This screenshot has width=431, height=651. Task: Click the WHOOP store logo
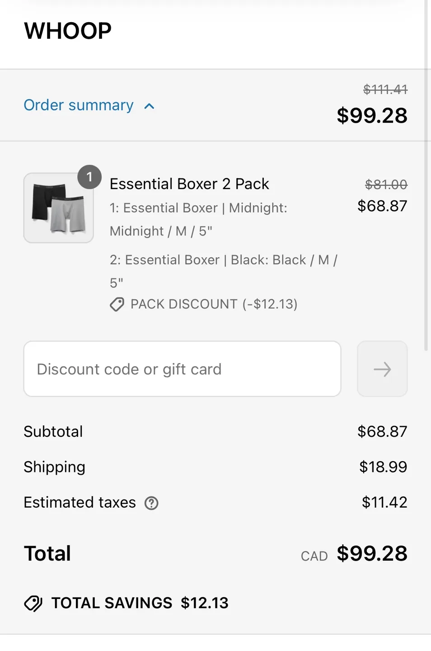pos(67,30)
